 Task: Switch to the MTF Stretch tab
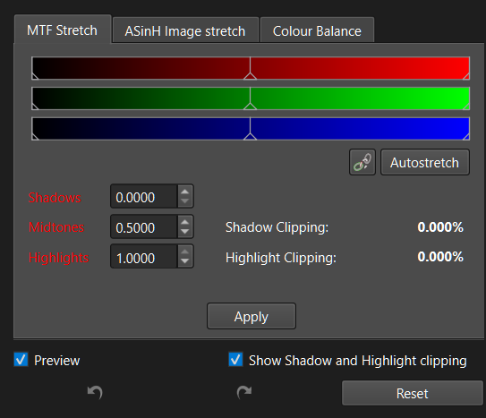click(x=63, y=30)
